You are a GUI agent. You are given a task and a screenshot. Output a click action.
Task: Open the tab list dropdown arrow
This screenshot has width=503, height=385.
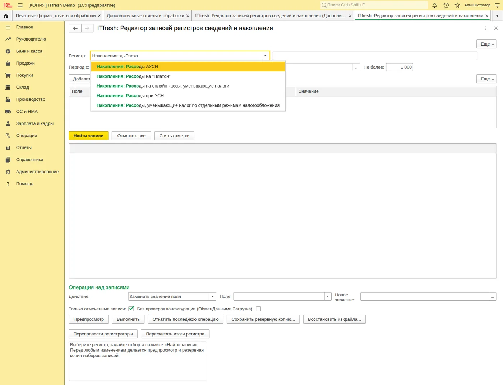click(x=497, y=16)
